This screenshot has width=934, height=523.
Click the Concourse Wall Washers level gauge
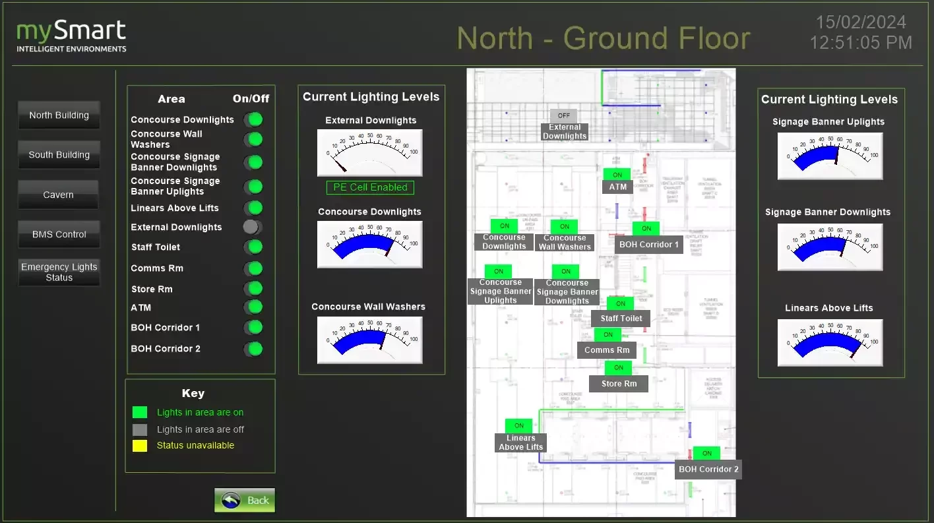pos(369,340)
